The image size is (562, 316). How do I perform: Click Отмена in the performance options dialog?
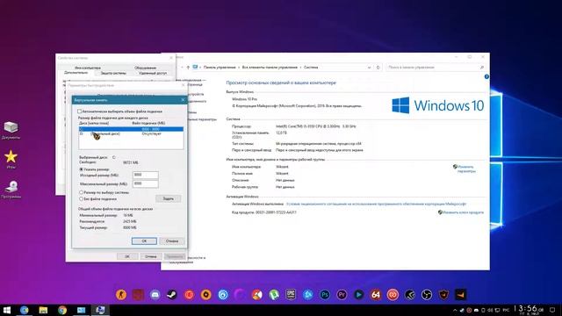coord(150,256)
